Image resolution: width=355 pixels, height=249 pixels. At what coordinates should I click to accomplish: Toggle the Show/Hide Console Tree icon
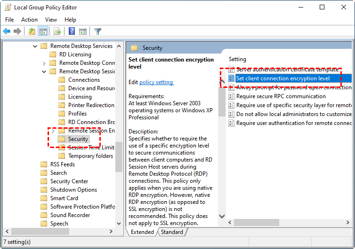(43, 31)
